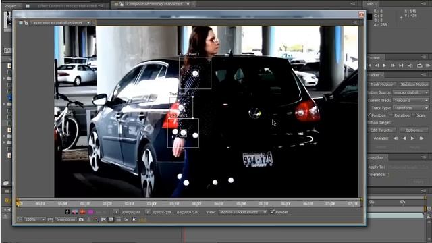Viewport: 432px width, 243px height.
Task: Click the snapshot camera icon
Action: [x=81, y=219]
